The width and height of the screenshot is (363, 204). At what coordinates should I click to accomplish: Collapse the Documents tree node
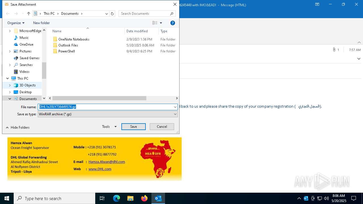10,99
